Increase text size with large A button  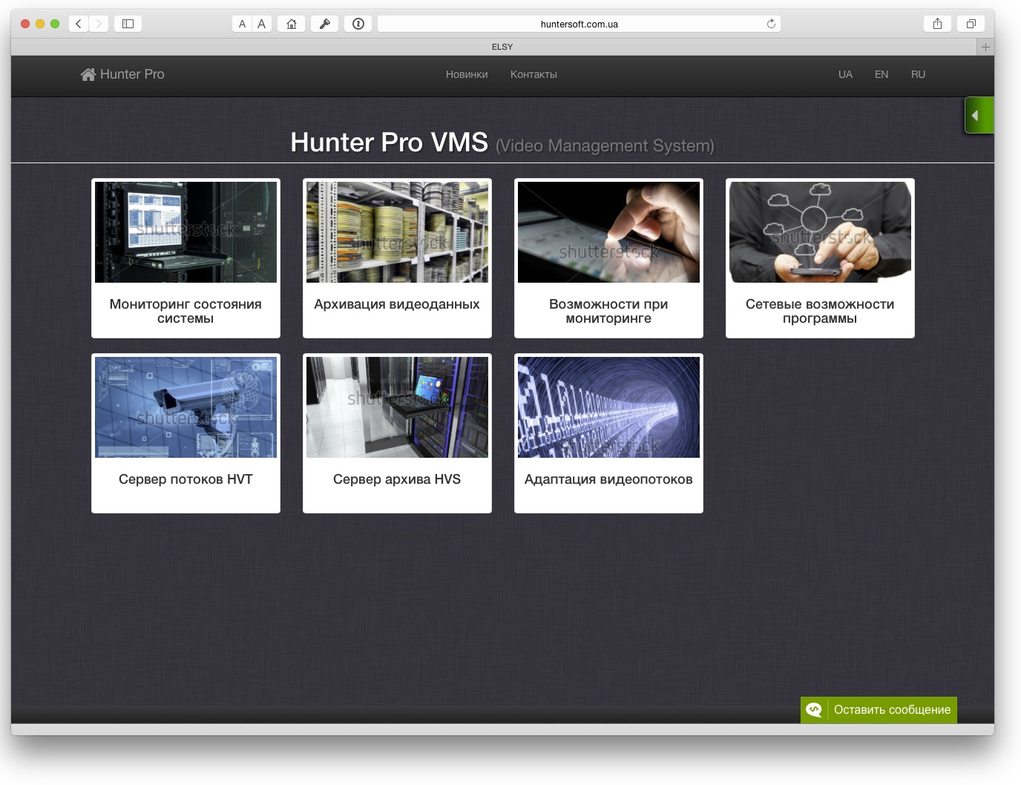pos(261,24)
